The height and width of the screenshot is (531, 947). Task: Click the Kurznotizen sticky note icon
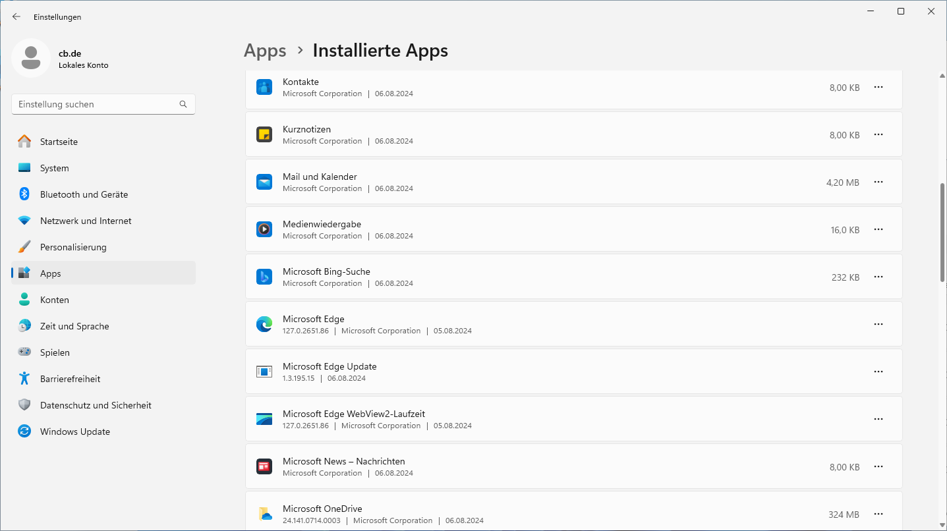click(x=264, y=134)
